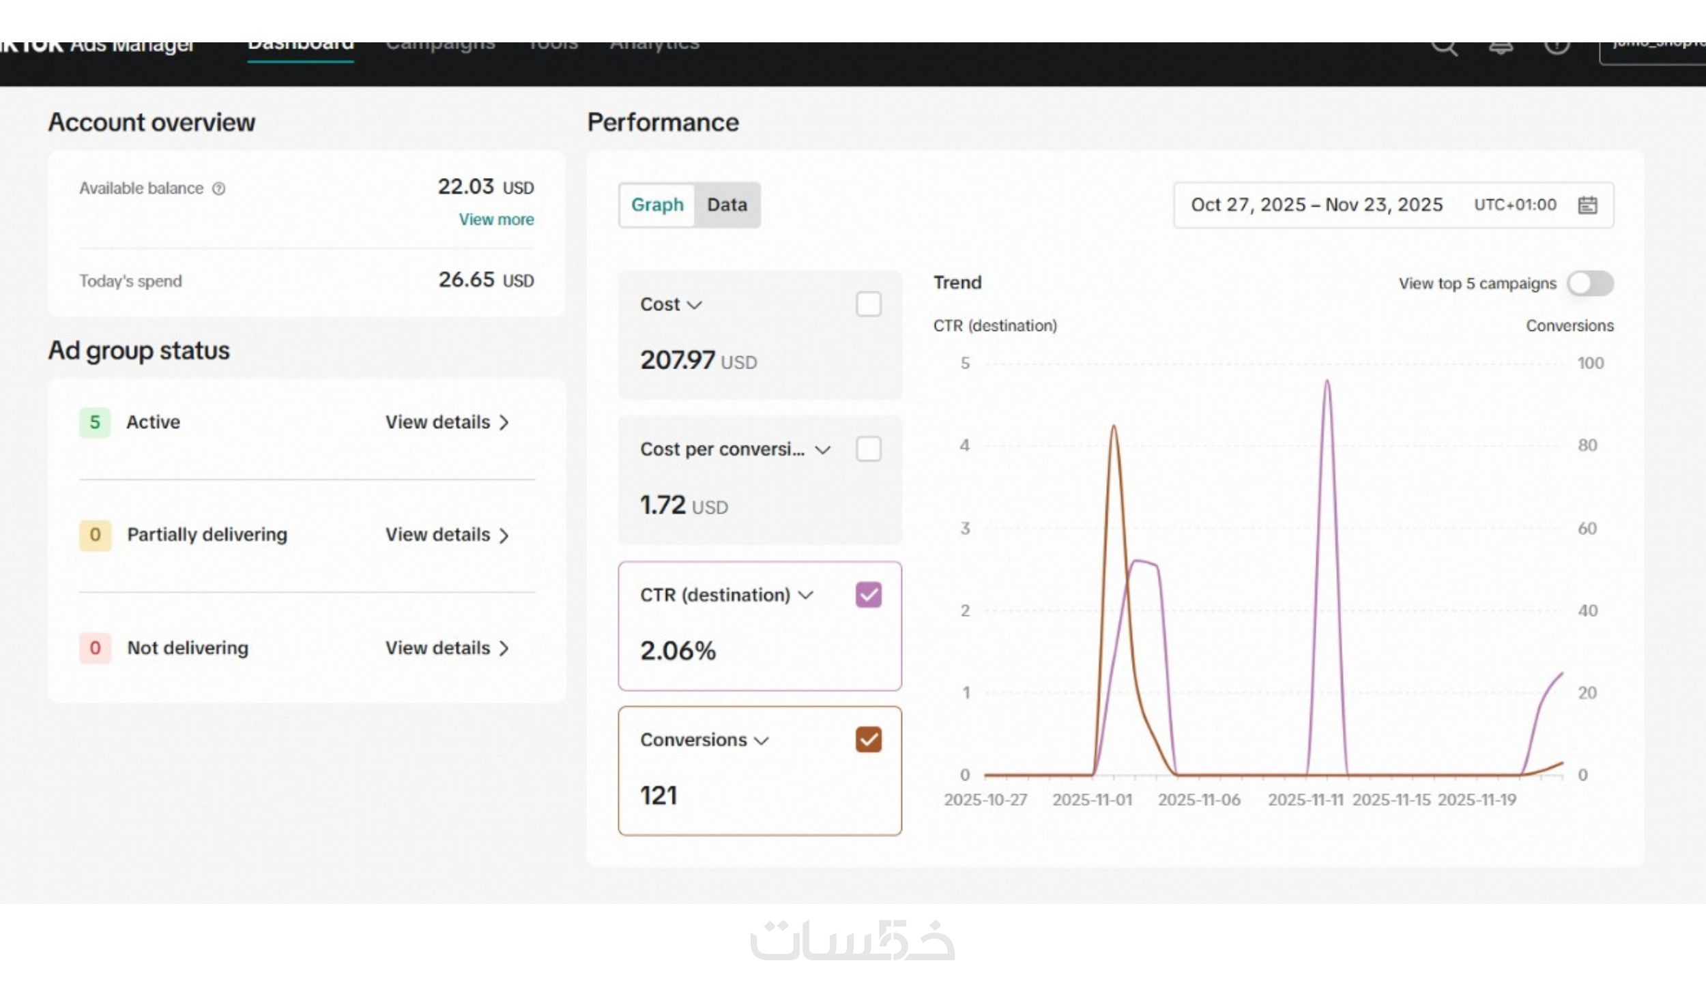Uncheck the CTR (destination) checkbox

[x=868, y=595]
